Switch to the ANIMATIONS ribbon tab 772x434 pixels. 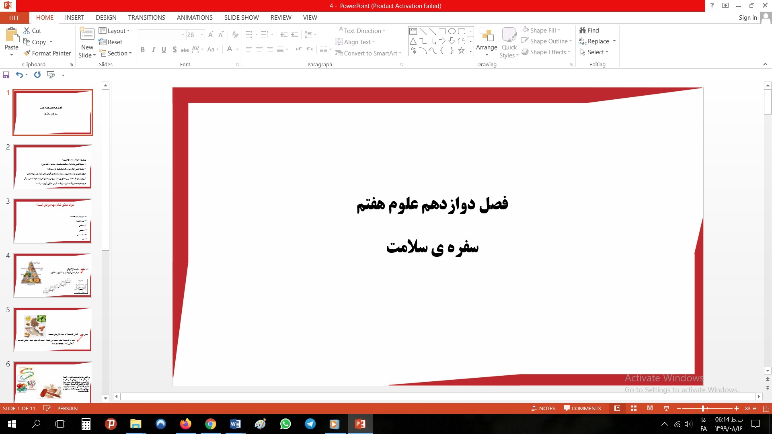point(195,18)
